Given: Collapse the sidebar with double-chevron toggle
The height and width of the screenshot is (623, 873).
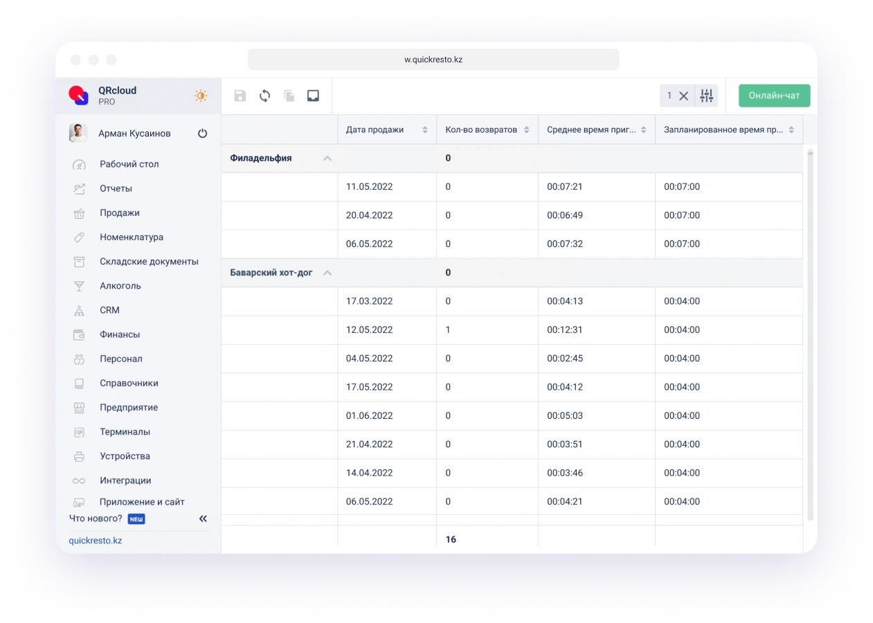Looking at the screenshot, I should (x=203, y=518).
